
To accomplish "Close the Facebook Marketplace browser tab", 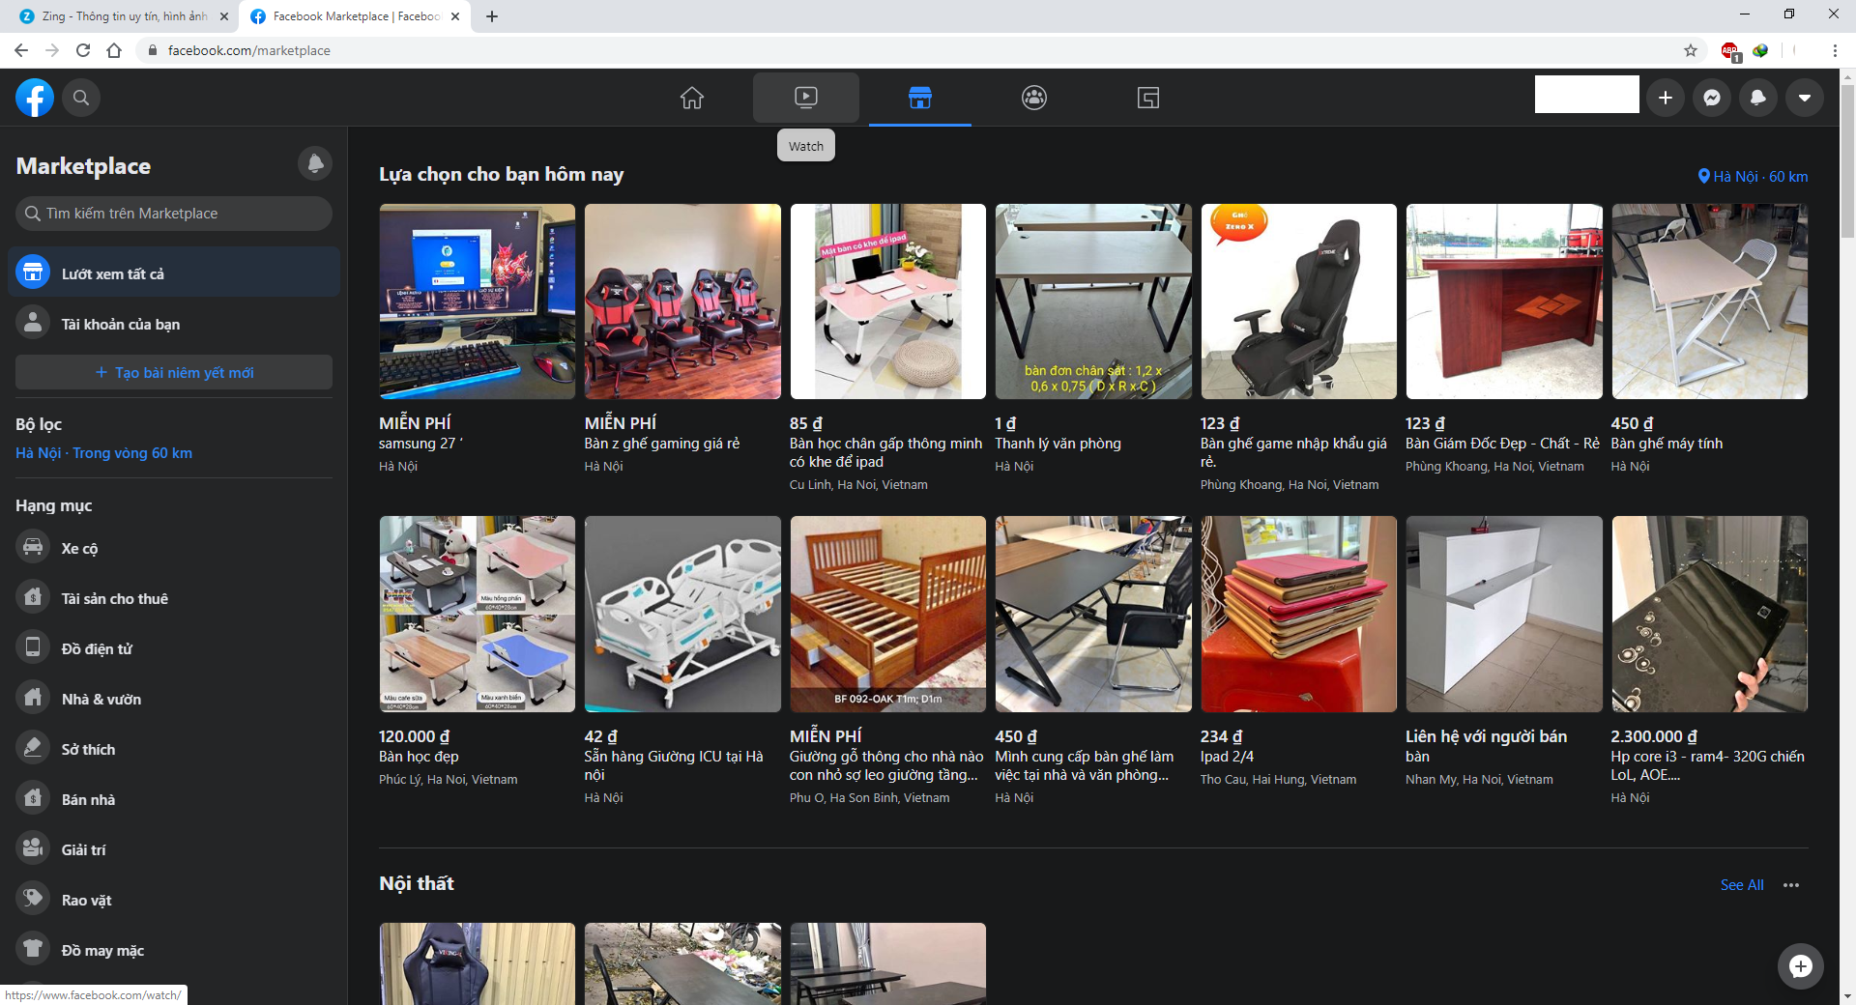I will coord(455,16).
